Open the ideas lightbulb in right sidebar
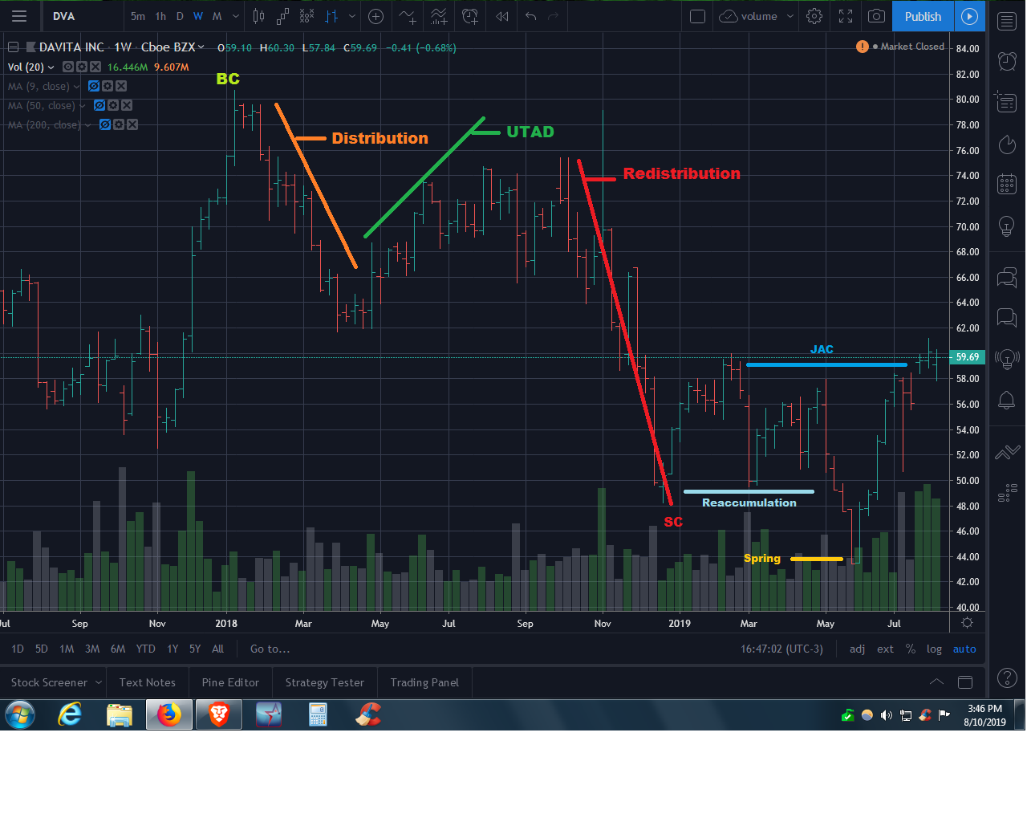Screen dimensions: 1027x822 pyautogui.click(x=1007, y=226)
